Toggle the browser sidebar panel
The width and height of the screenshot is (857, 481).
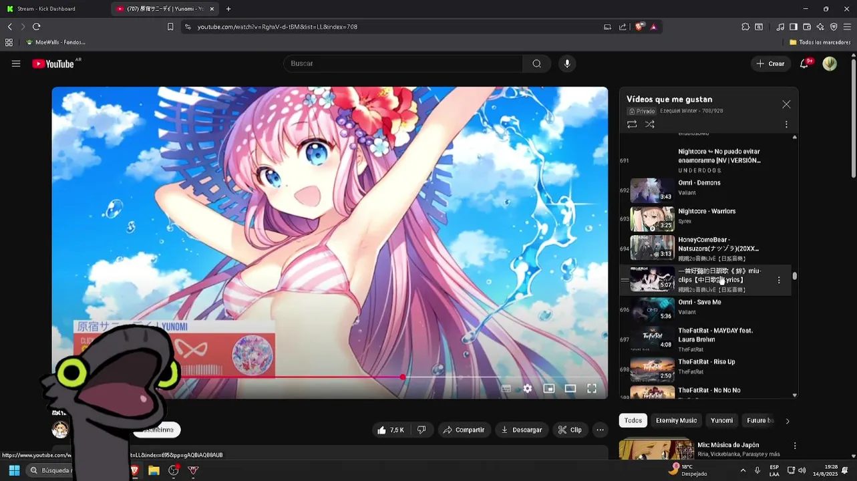(x=794, y=27)
